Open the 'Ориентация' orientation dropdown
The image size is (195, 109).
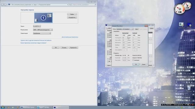tap(42, 33)
